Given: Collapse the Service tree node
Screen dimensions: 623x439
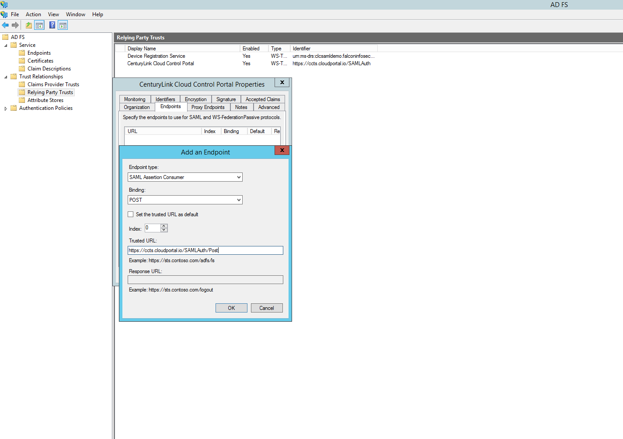Looking at the screenshot, I should point(6,46).
